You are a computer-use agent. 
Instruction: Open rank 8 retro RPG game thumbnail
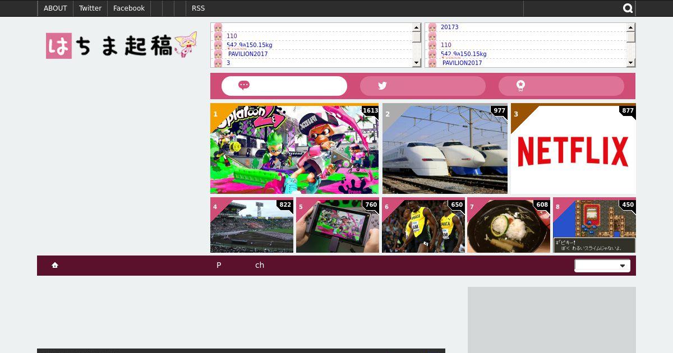coord(594,225)
